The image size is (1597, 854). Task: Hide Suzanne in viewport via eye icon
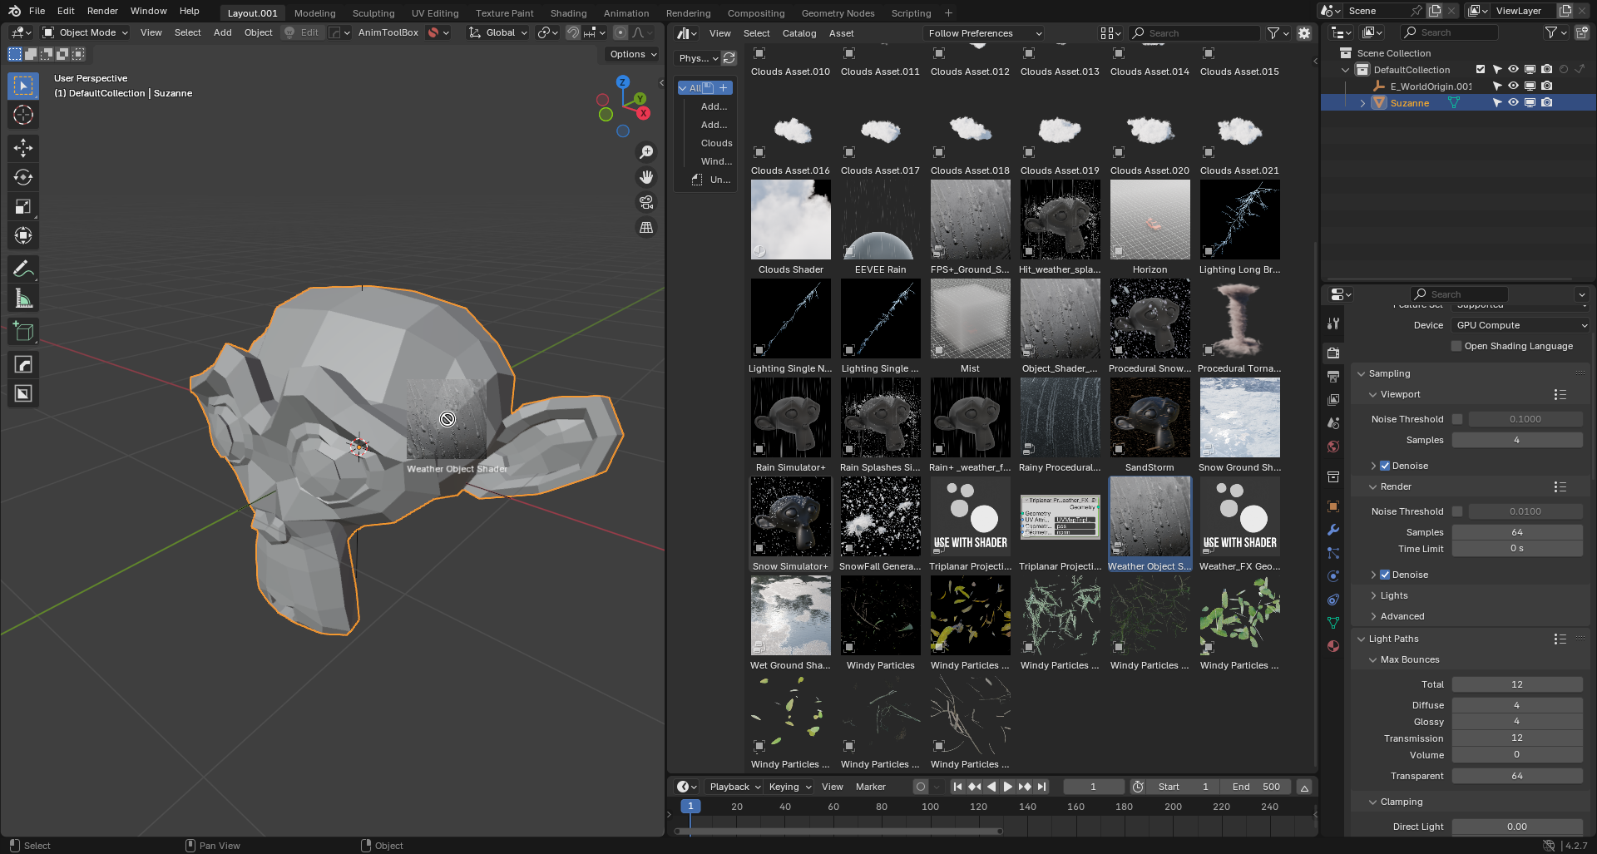point(1513,103)
